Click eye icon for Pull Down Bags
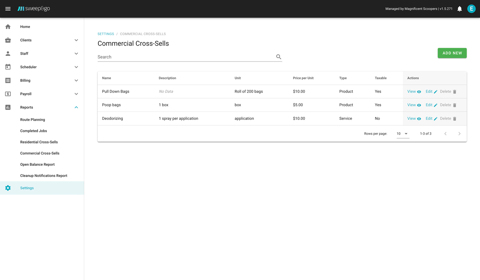The width and height of the screenshot is (480, 280). pos(419,92)
